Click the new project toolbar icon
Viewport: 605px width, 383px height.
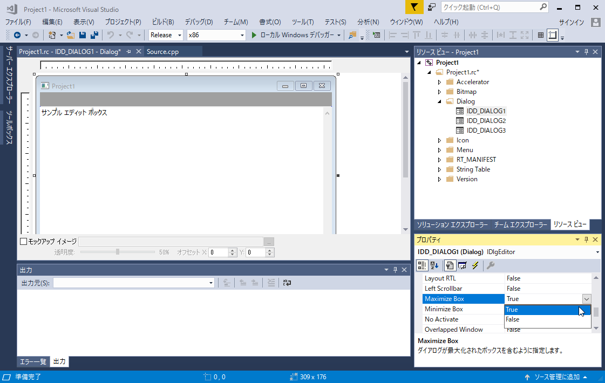tap(52, 35)
